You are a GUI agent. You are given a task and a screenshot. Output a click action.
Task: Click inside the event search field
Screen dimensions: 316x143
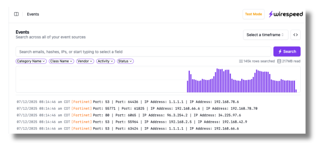143,52
